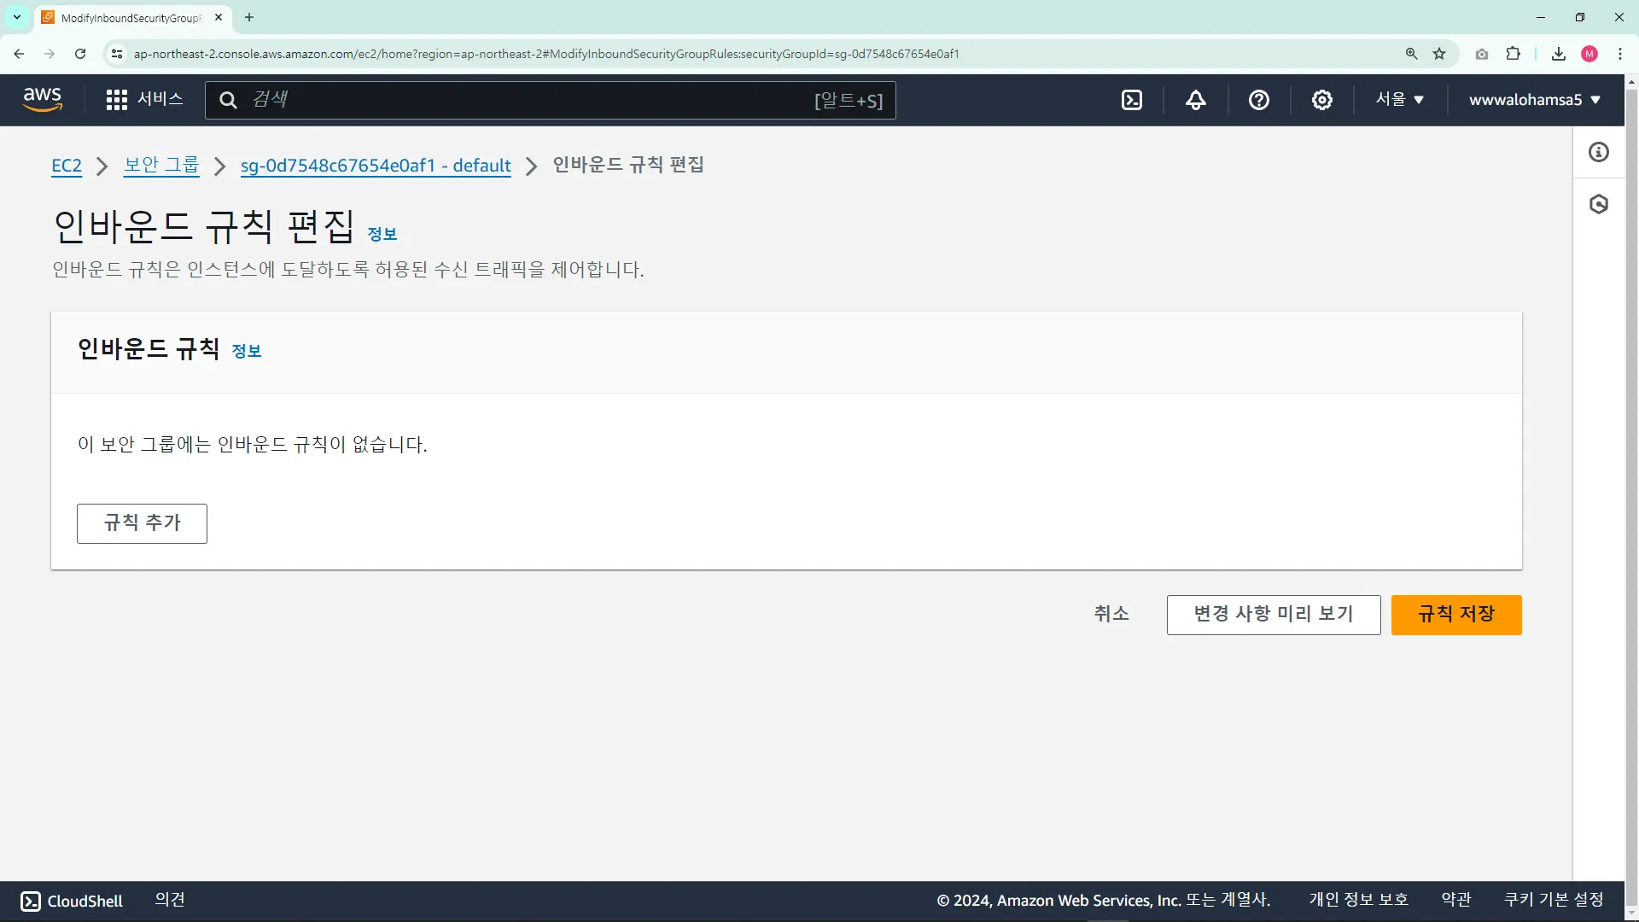Open the sg-0d7548c67654e0af1 - default breadcrumb link
Screen dimensions: 1639x922
[376, 165]
